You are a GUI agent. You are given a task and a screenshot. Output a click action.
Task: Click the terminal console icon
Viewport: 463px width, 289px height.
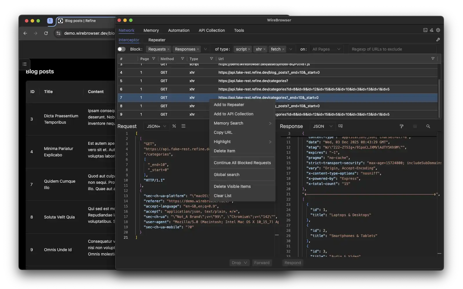pyautogui.click(x=425, y=30)
